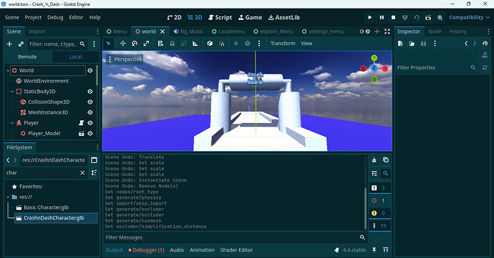This screenshot has height=258, width=494.
Task: Toggle sun preview light in viewport toolbar
Action: click(236, 44)
